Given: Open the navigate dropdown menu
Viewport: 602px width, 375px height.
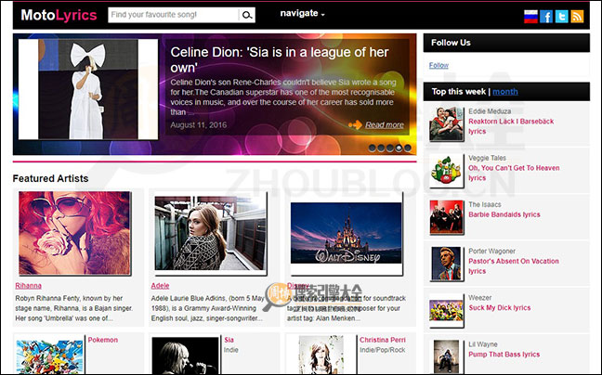Looking at the screenshot, I should coord(303,13).
